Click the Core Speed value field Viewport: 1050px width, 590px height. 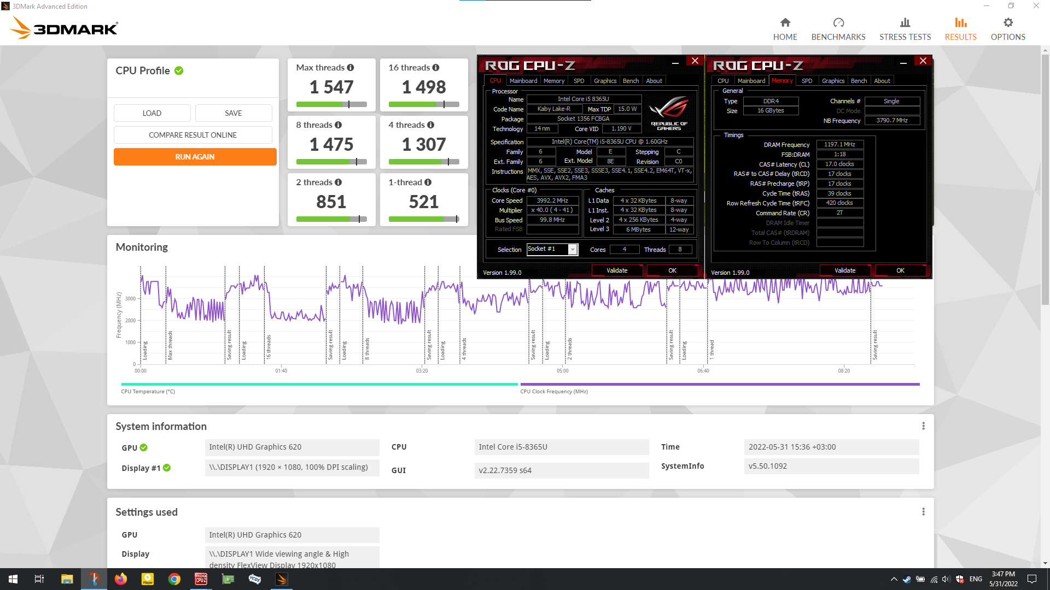552,200
